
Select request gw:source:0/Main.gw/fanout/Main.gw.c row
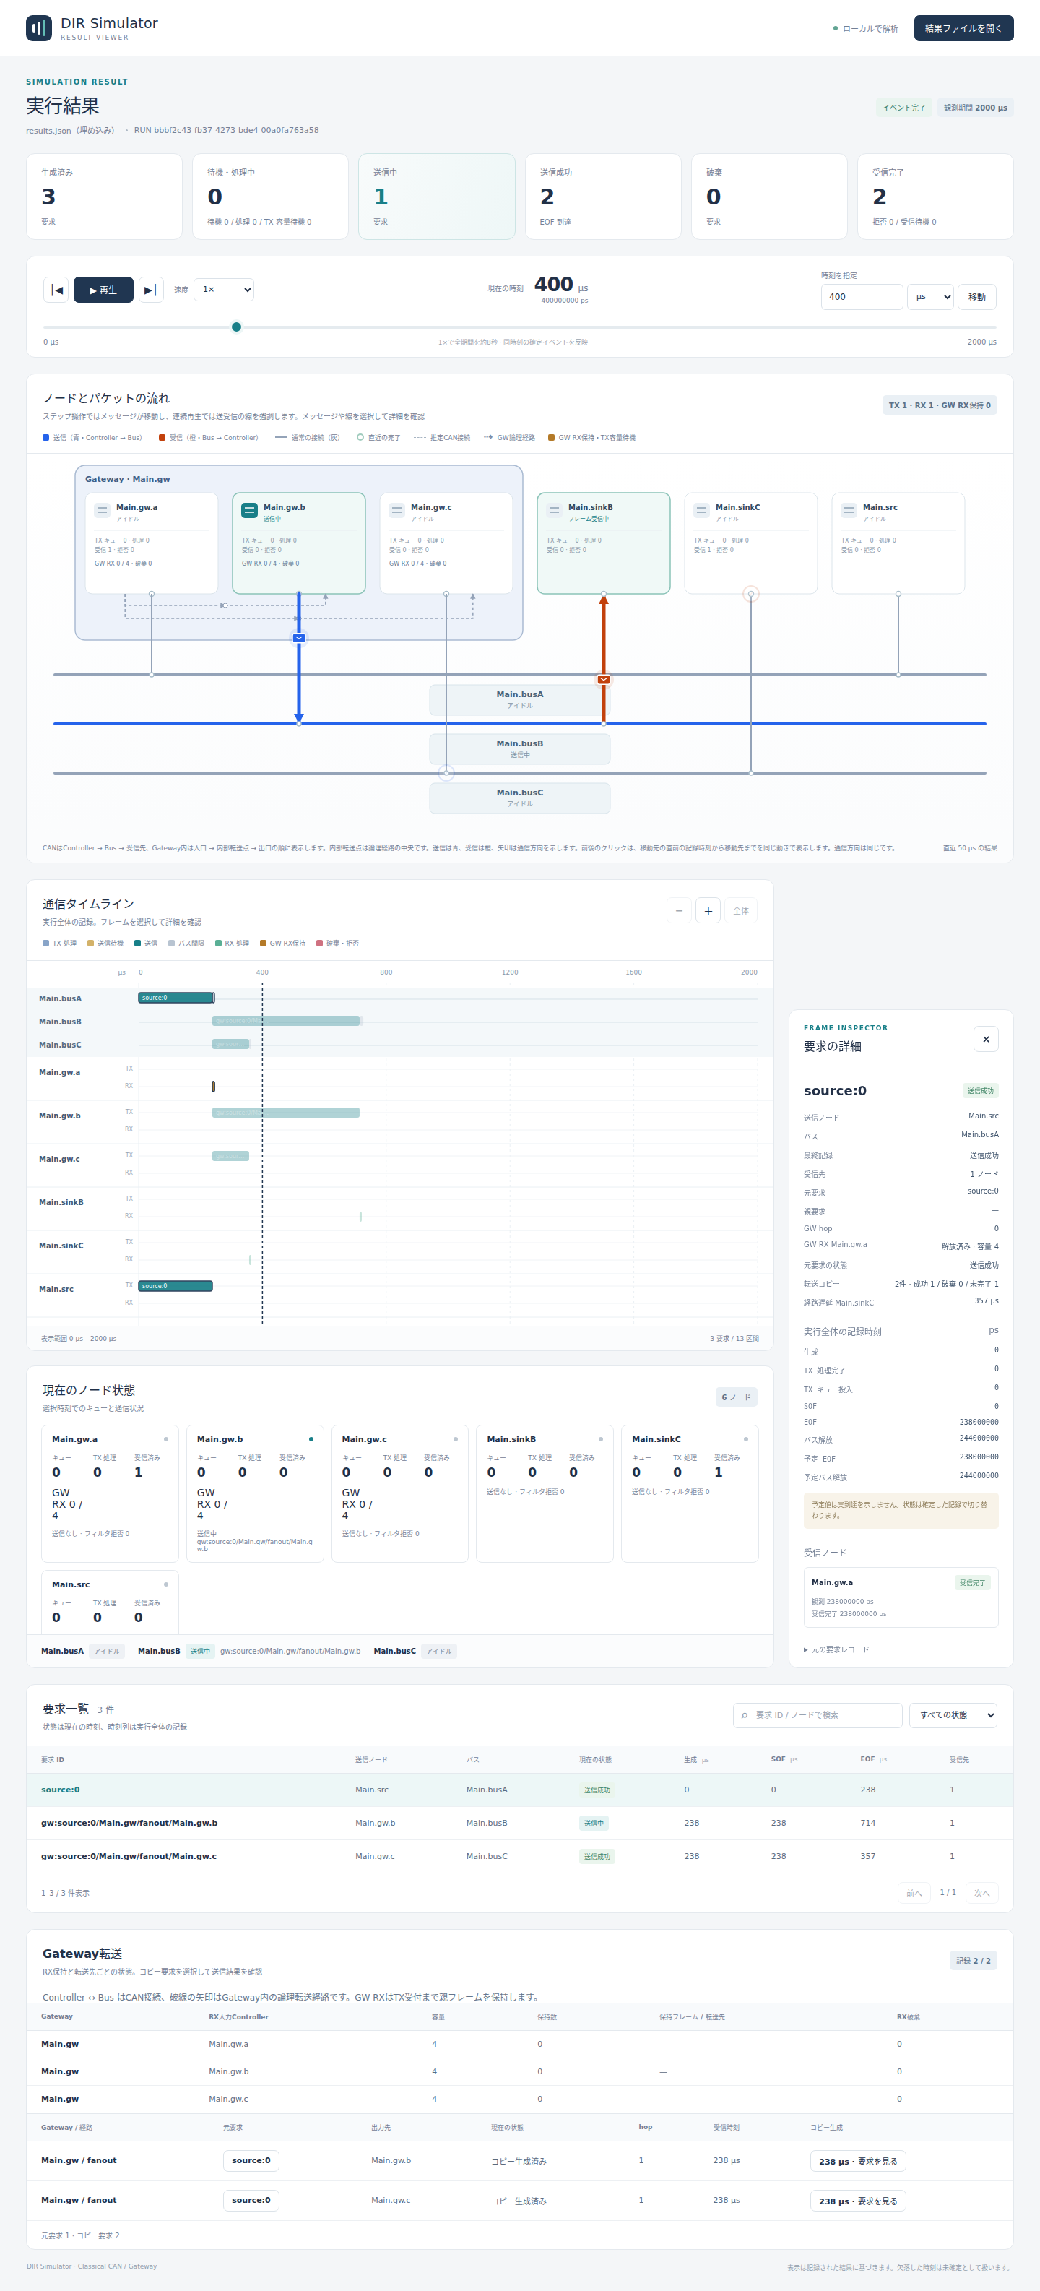point(520,1856)
